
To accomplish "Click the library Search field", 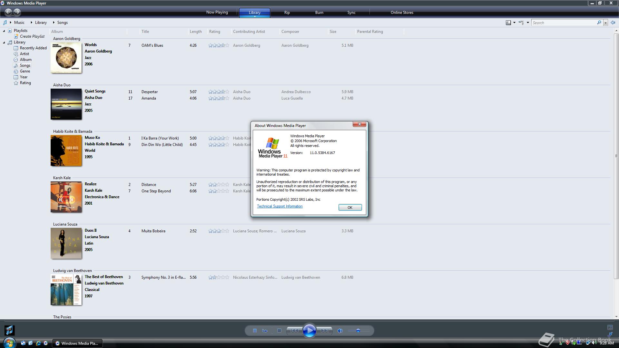I will (x=564, y=23).
